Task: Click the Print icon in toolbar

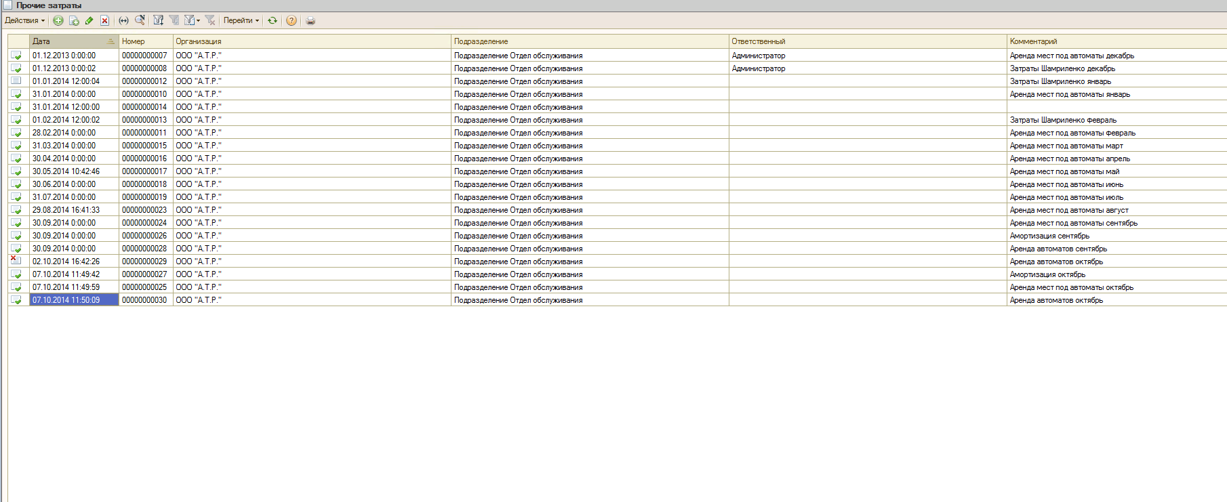Action: pyautogui.click(x=310, y=20)
